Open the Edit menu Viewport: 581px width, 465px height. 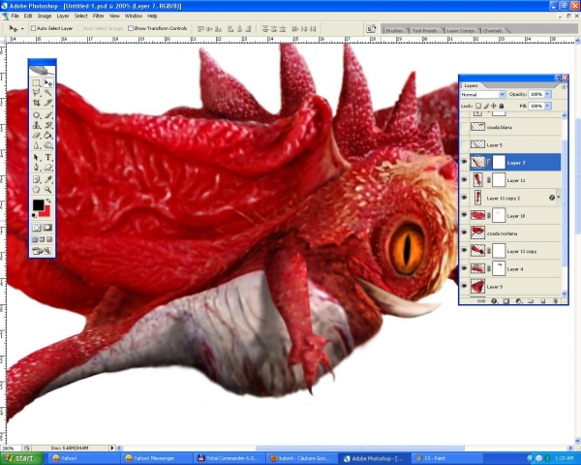28,15
